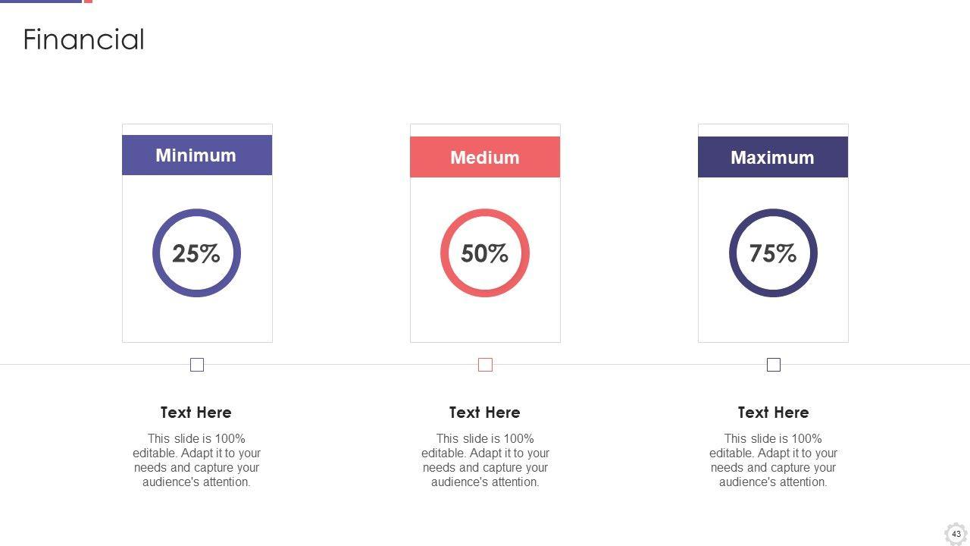970x546 pixels.
Task: Click the gear icon in the bottom corner
Action: point(956,533)
